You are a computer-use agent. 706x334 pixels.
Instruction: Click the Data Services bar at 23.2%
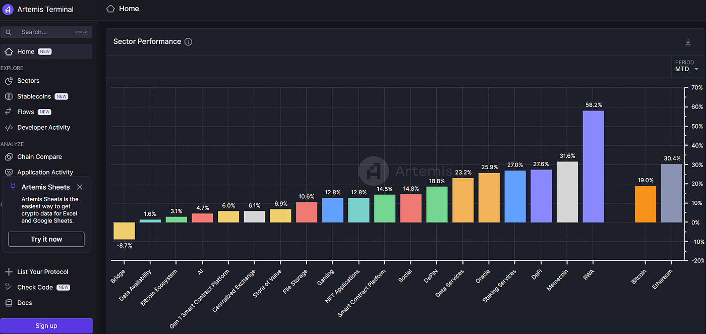point(463,200)
